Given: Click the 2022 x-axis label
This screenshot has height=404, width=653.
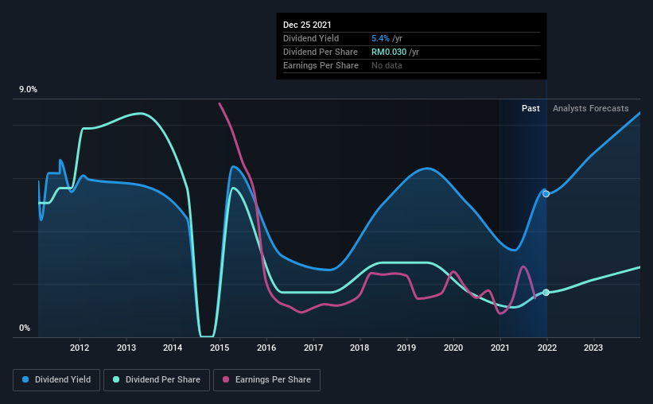Looking at the screenshot, I should point(547,348).
